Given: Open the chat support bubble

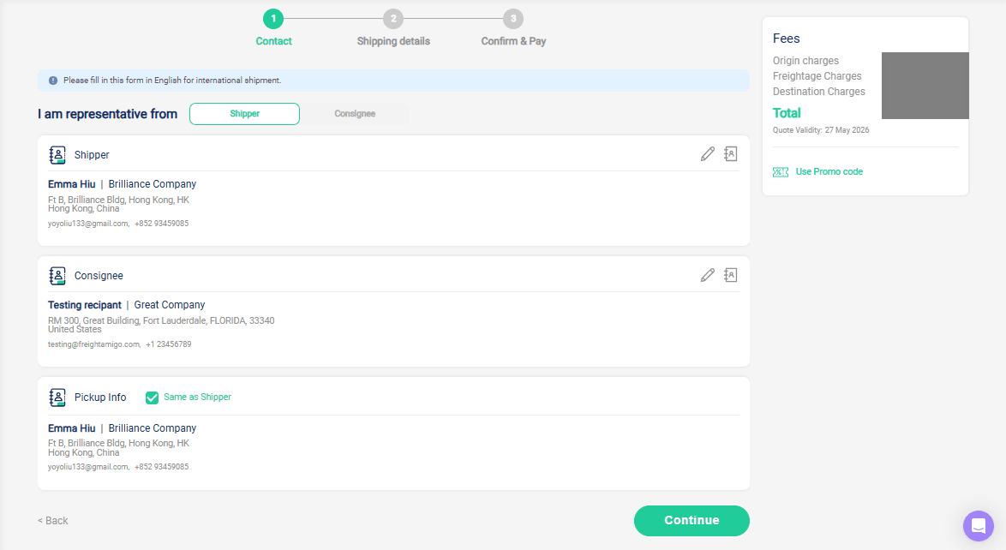Looking at the screenshot, I should tap(979, 526).
